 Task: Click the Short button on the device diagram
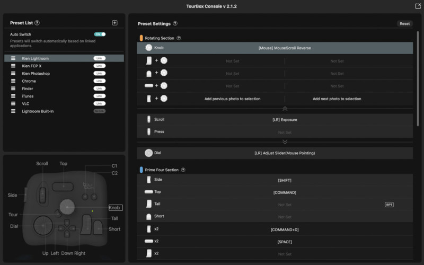[98, 228]
